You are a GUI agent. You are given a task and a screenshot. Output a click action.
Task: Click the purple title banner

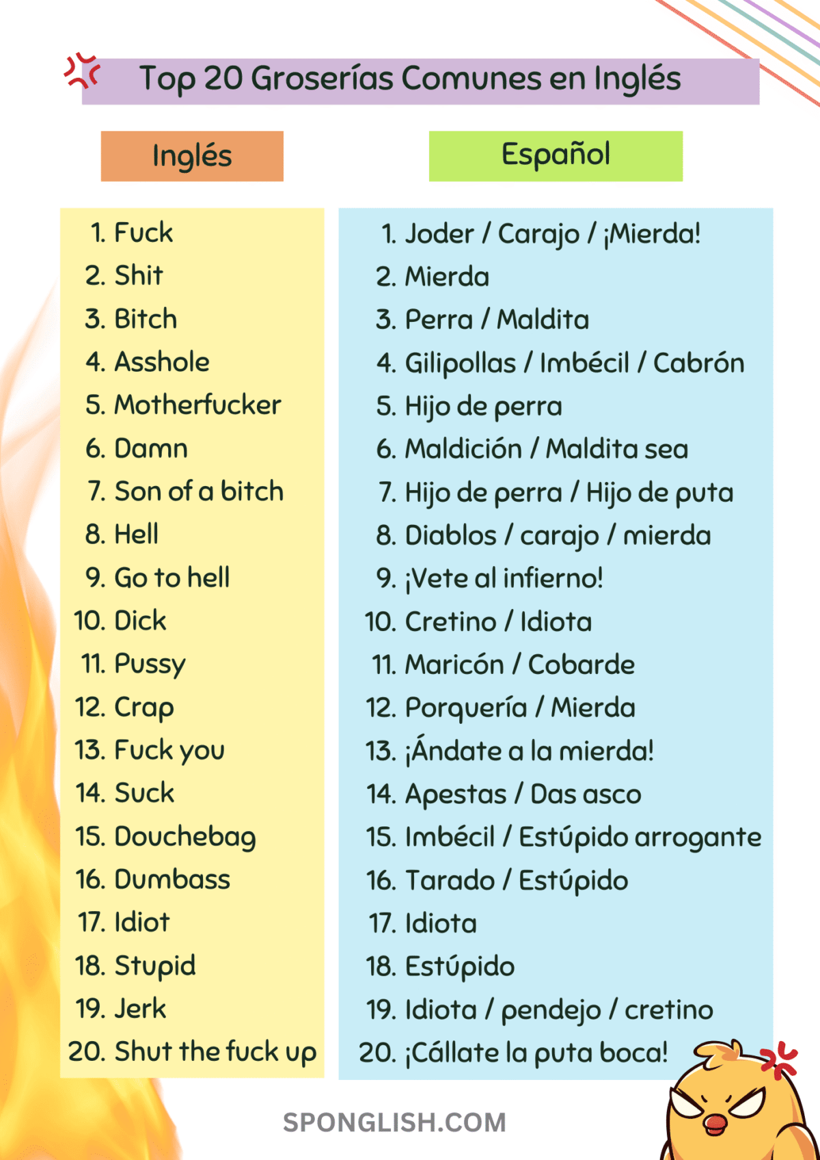420,81
